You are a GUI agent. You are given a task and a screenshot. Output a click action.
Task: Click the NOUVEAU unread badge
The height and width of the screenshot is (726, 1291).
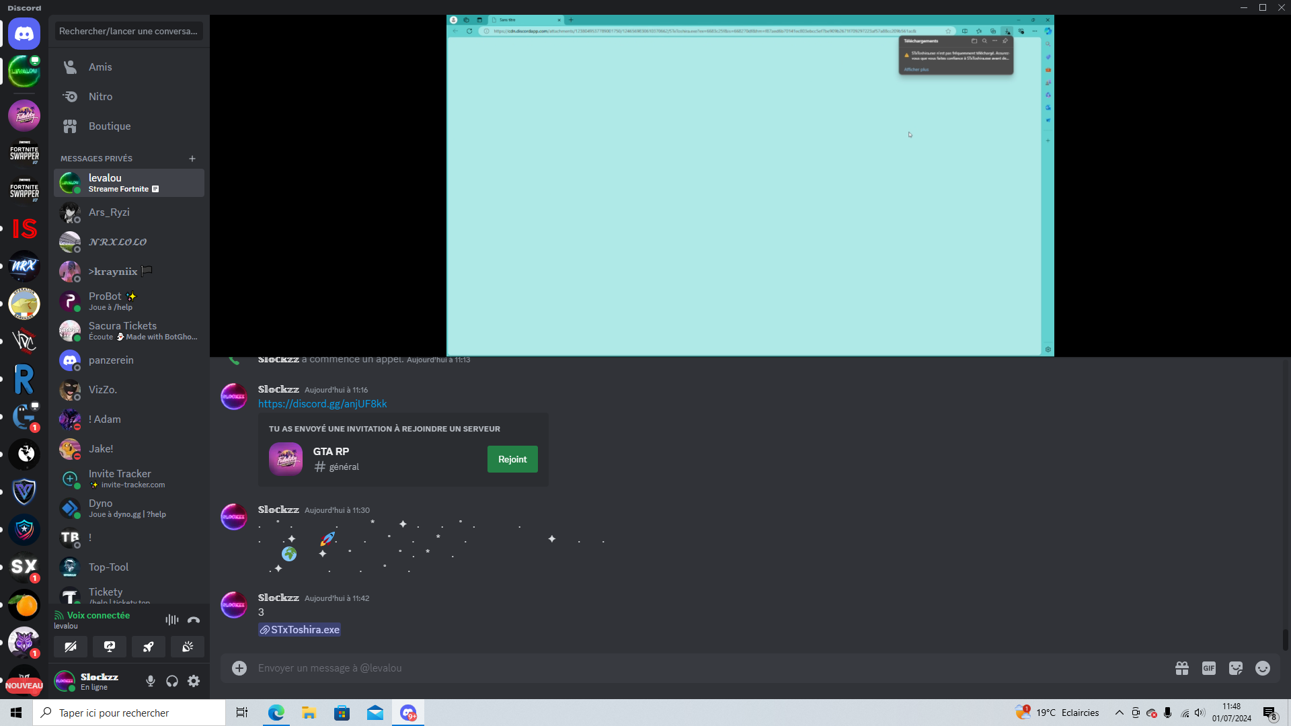[24, 686]
